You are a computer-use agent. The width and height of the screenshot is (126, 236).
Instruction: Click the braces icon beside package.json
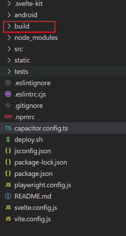coord(8,173)
